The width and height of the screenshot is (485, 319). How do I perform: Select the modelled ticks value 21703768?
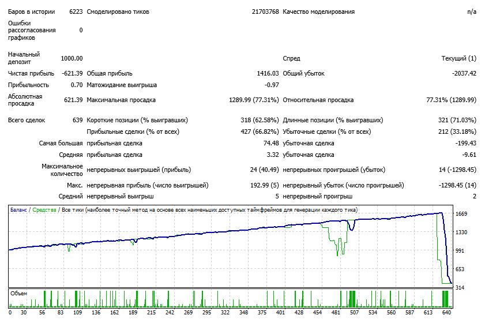[265, 12]
